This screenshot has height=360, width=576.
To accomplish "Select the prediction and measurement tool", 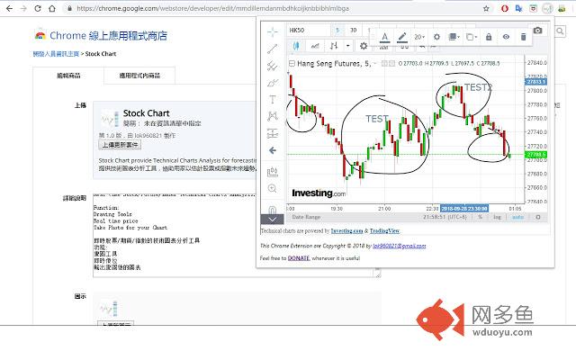I will pyautogui.click(x=272, y=133).
